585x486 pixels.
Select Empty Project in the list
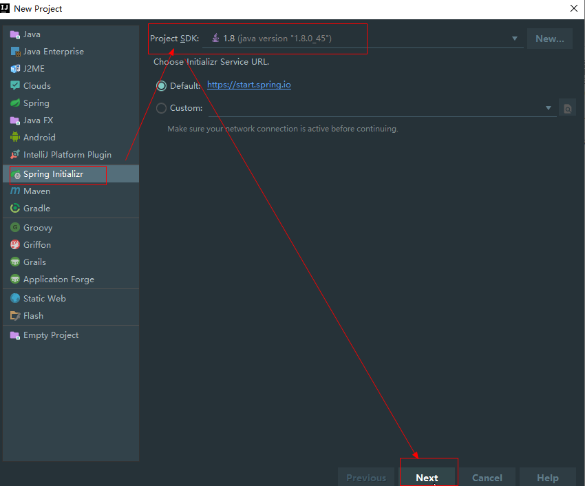[x=71, y=335]
